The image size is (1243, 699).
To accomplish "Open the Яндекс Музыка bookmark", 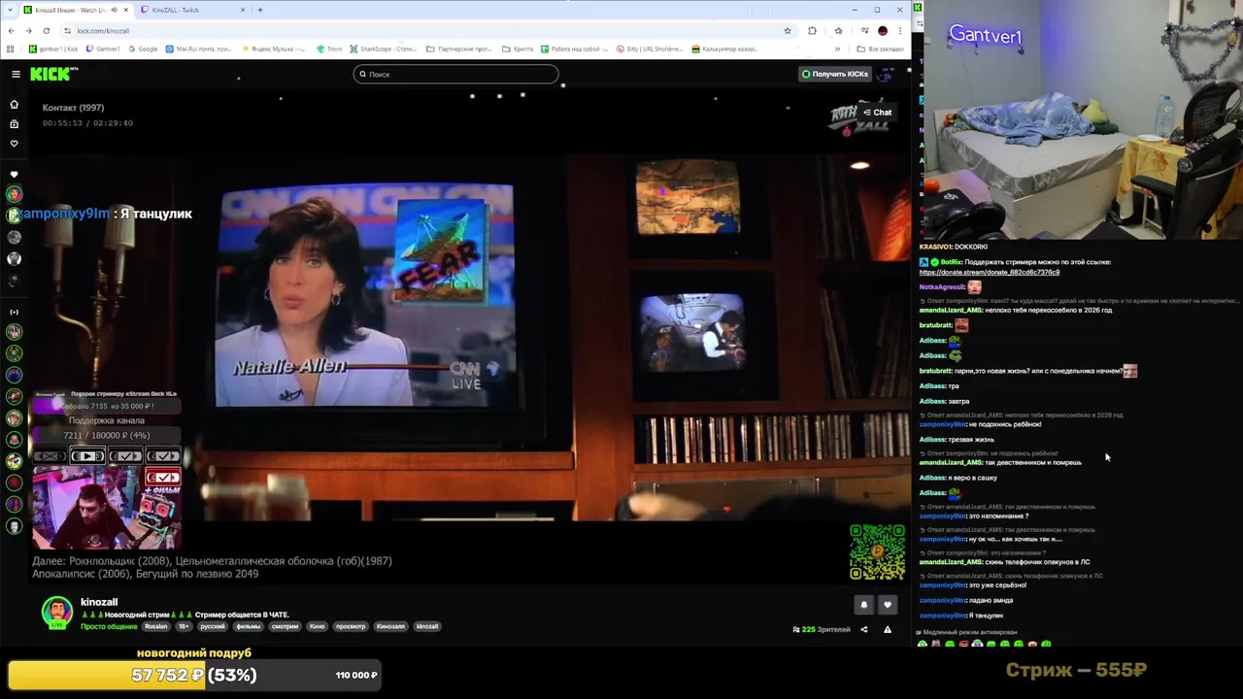I will click(x=272, y=49).
